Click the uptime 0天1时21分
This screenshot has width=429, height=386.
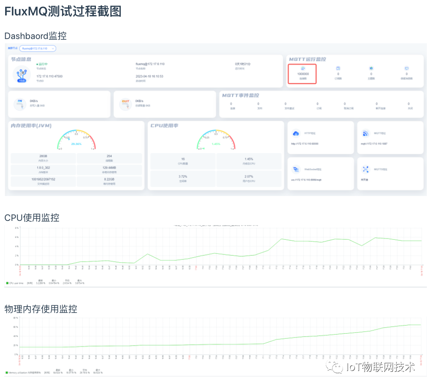click(x=243, y=64)
